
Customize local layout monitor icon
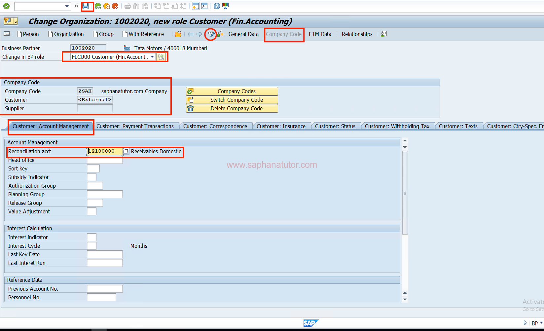[x=225, y=6]
